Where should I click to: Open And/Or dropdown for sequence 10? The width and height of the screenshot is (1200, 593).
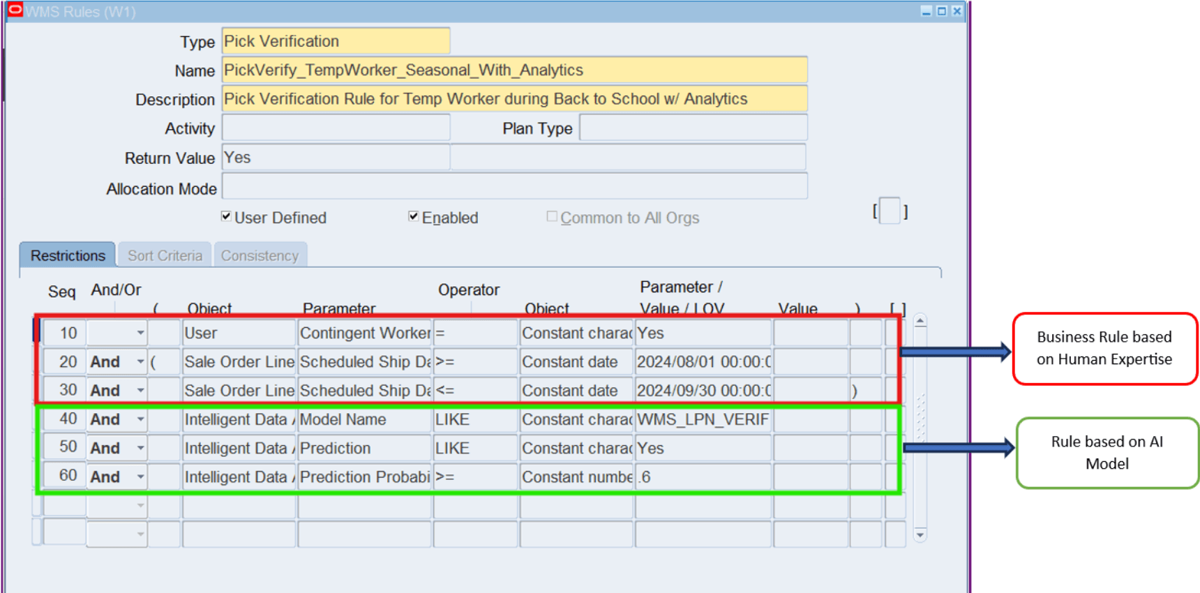click(140, 333)
